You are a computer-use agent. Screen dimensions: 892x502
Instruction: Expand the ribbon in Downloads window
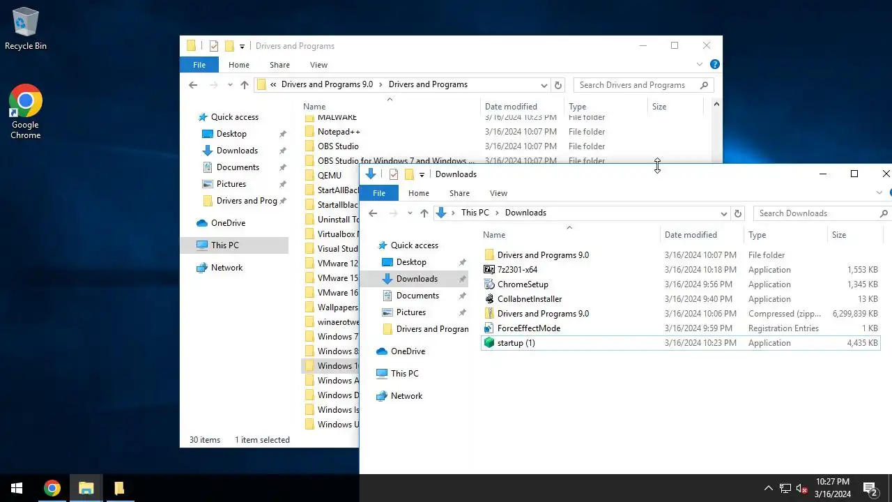[x=879, y=193]
